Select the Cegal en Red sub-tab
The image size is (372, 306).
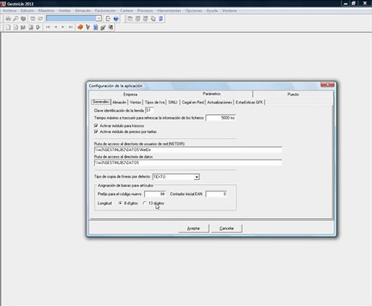pyautogui.click(x=193, y=102)
